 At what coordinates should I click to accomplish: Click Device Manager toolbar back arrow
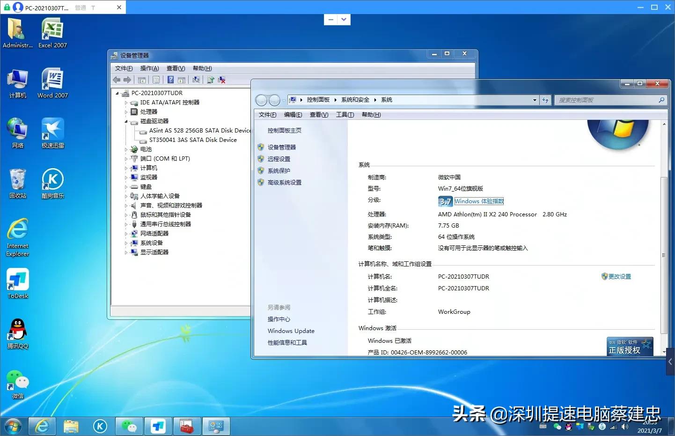point(117,80)
